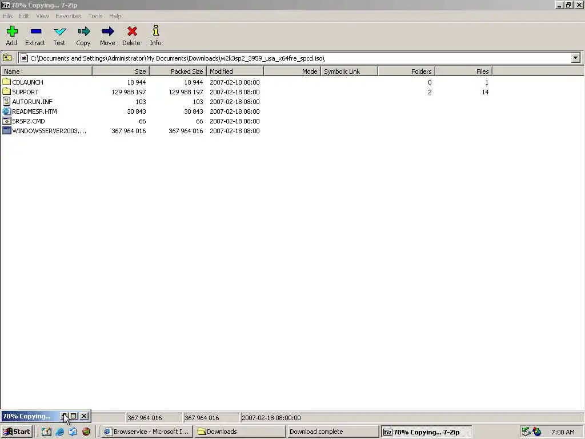Click the Symbolic Link column header
This screenshot has width=585, height=439.
pyautogui.click(x=349, y=71)
